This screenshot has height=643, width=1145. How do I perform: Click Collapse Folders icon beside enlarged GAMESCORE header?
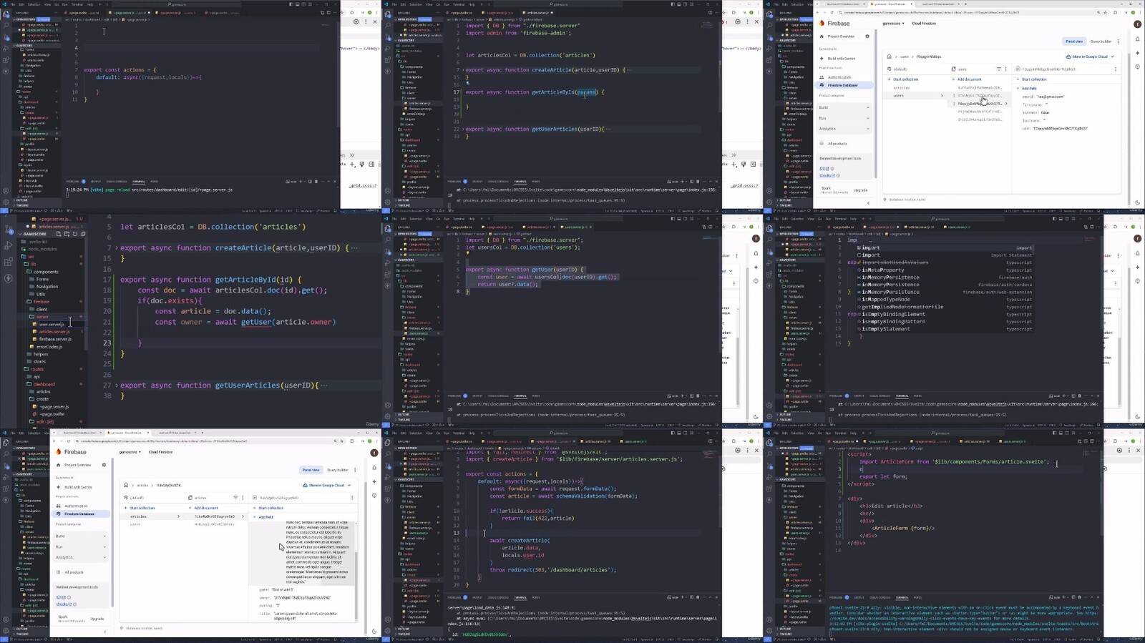(82, 234)
